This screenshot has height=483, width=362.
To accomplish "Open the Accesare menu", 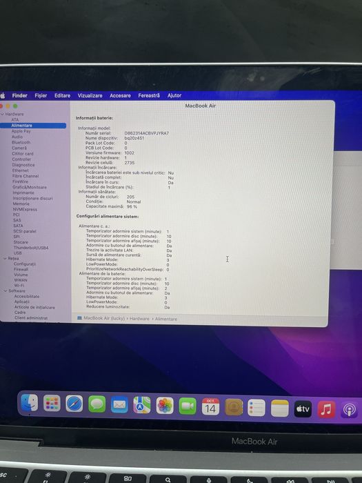I will tap(120, 95).
